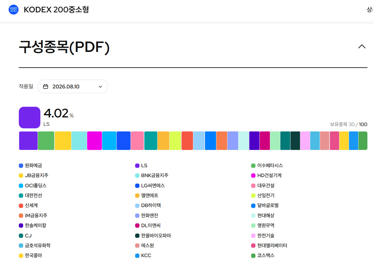Select the LS legend entry in the list
The width and height of the screenshot is (373, 263).
coord(141,166)
